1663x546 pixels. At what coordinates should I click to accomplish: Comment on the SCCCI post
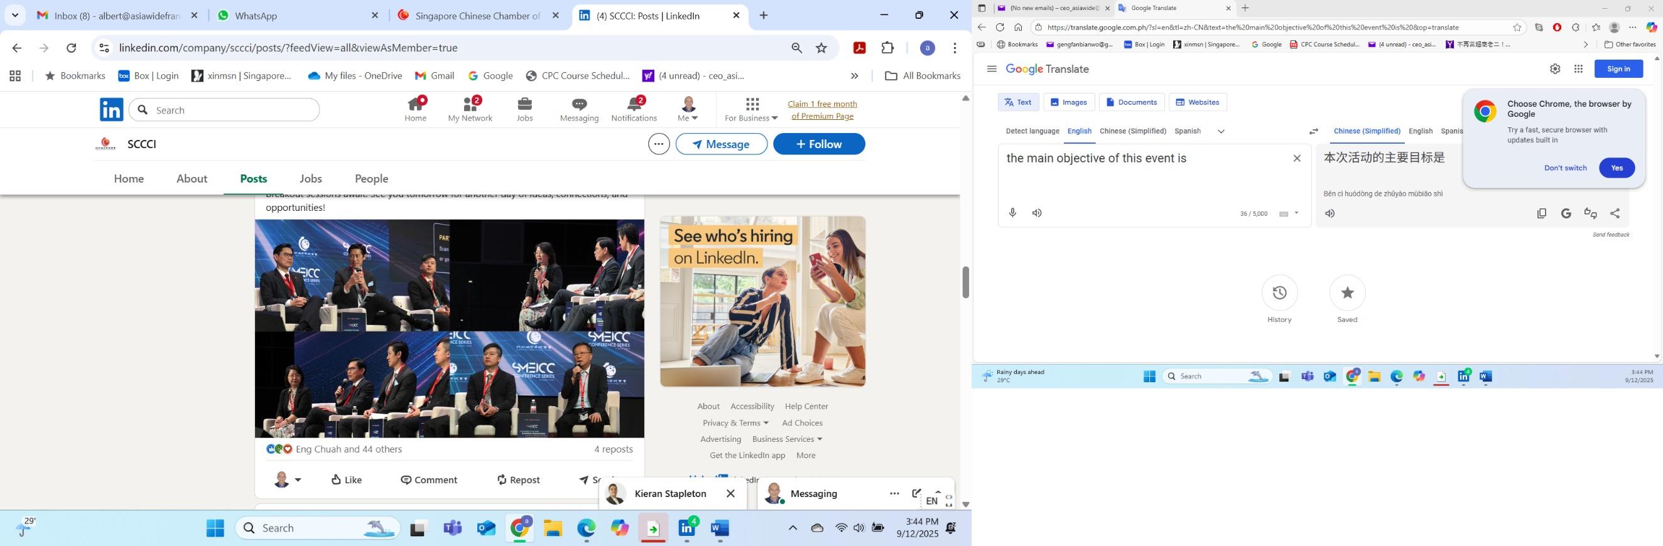429,479
